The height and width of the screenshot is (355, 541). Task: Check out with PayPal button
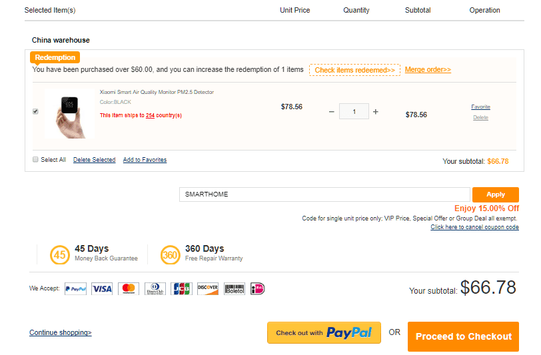(x=324, y=332)
